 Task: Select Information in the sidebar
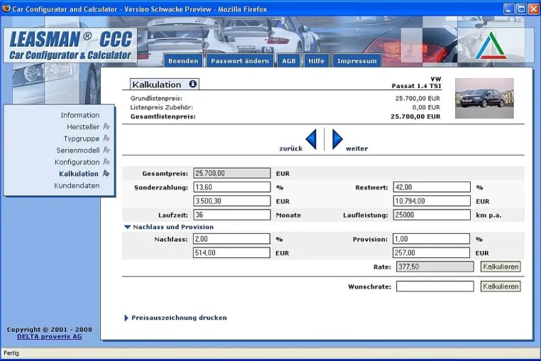coord(80,115)
